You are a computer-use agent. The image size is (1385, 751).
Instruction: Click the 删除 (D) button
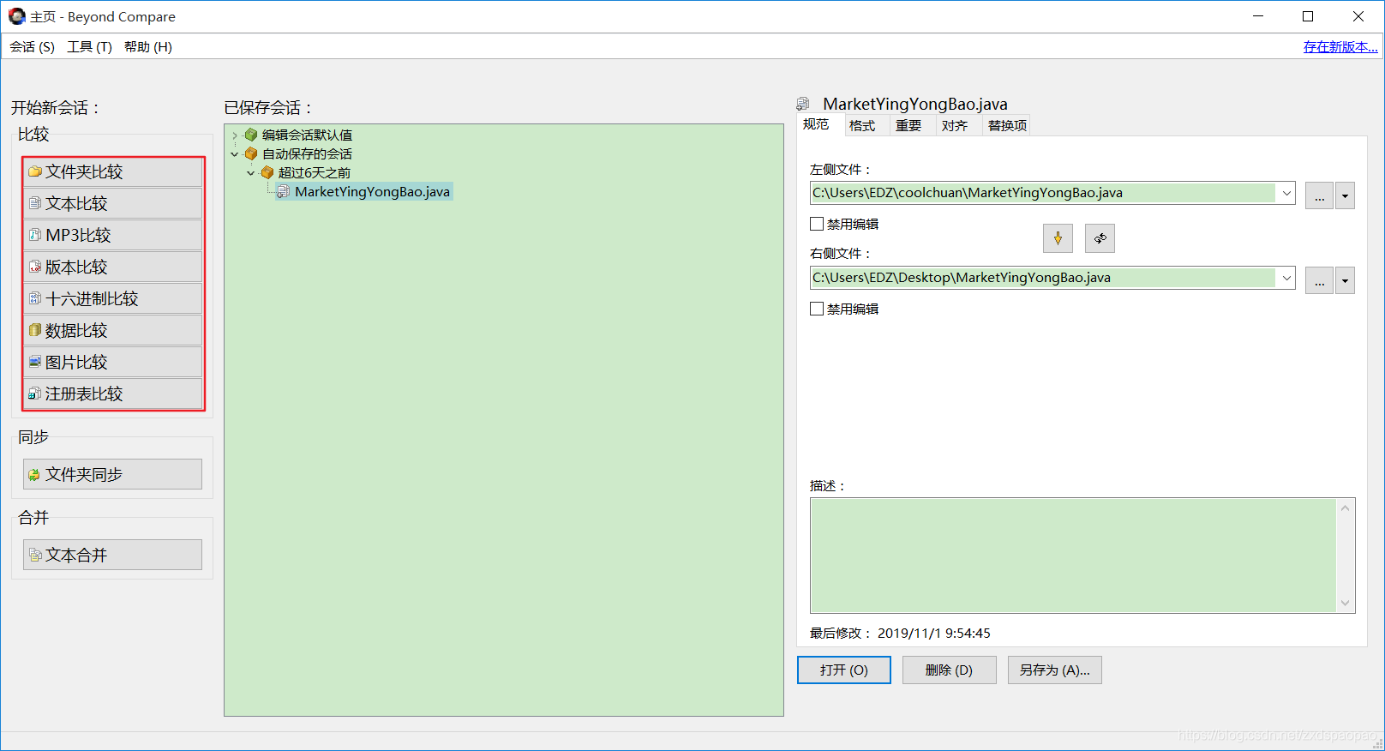(x=949, y=670)
